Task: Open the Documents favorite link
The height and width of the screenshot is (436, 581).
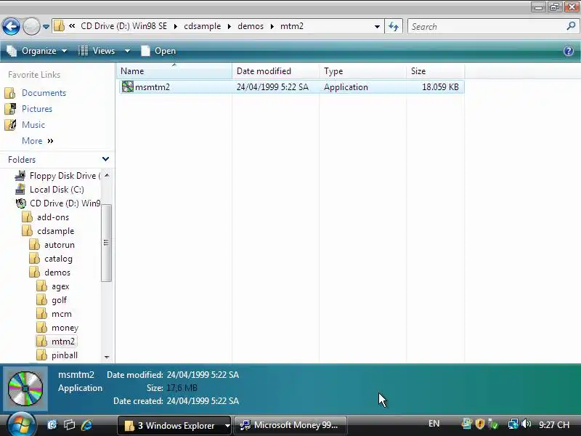Action: (x=44, y=93)
